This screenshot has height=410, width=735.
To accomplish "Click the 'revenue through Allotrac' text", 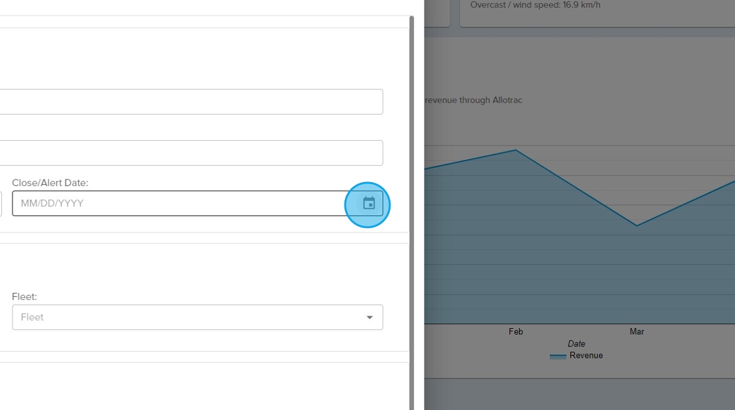I will point(474,100).
